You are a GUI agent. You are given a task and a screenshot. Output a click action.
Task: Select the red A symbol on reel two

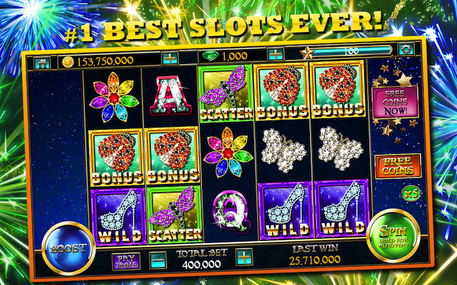pyautogui.click(x=171, y=95)
